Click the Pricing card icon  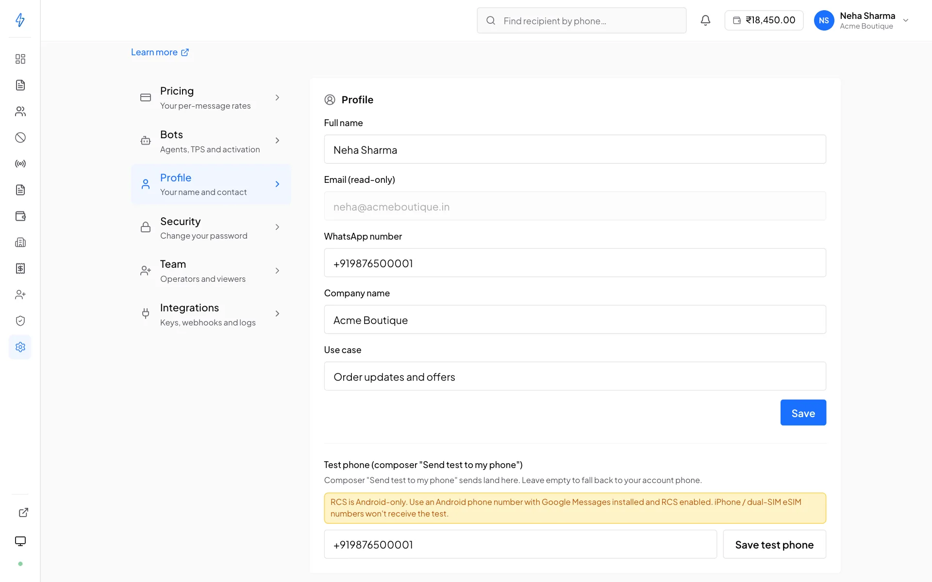coord(145,97)
